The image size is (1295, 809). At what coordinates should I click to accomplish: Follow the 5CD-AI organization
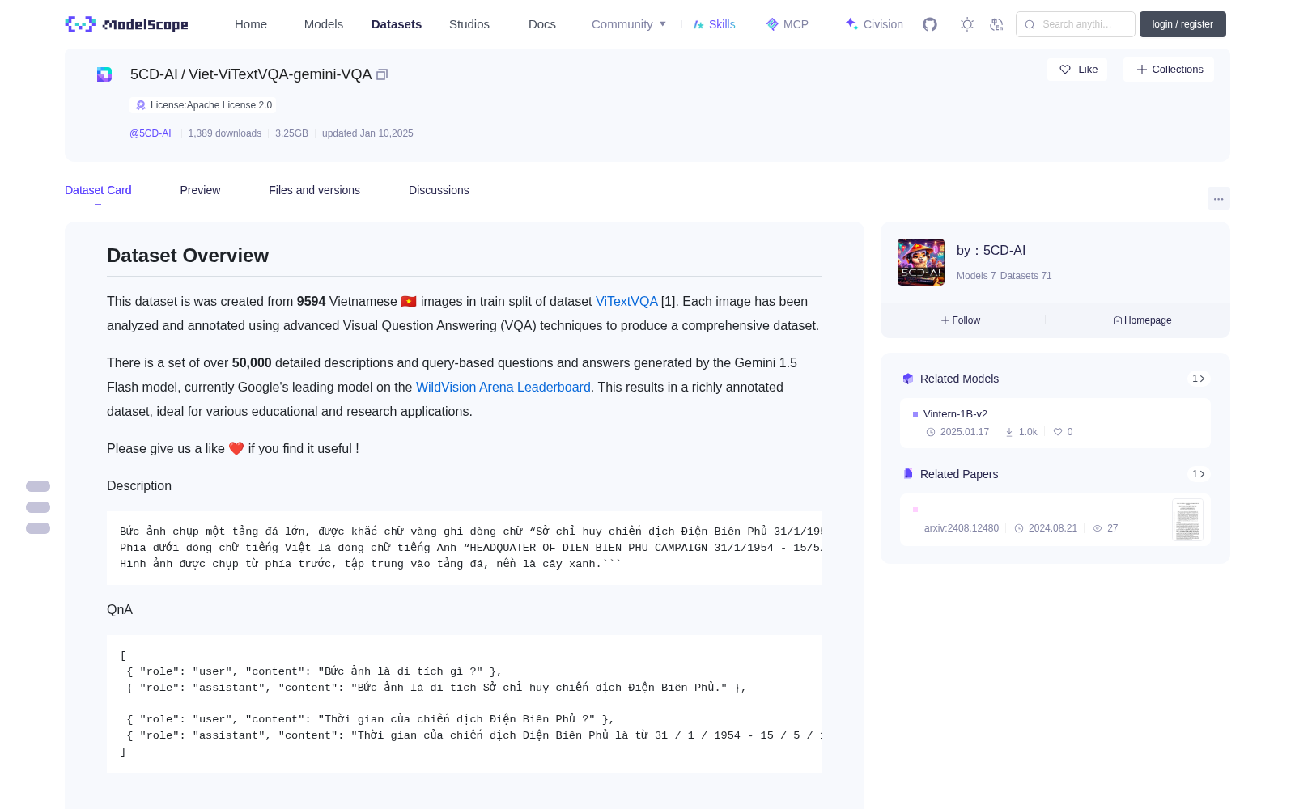[961, 320]
